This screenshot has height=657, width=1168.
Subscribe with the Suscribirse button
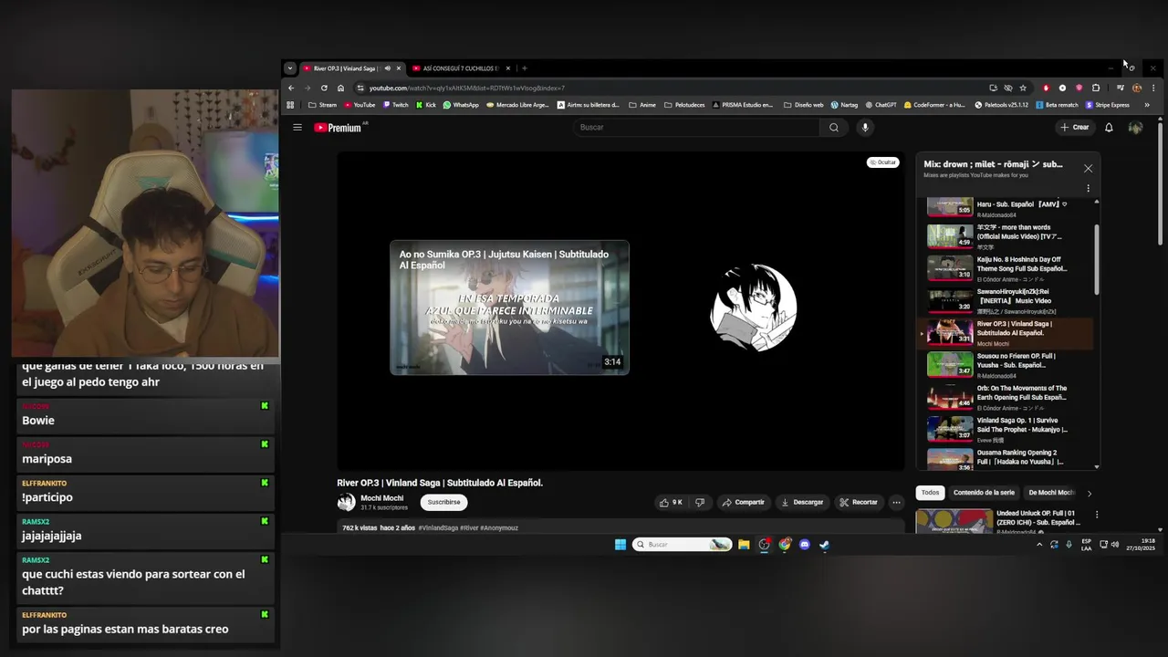(x=444, y=502)
